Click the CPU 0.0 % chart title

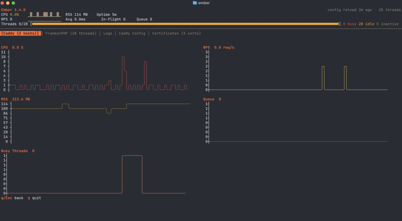[12, 47]
